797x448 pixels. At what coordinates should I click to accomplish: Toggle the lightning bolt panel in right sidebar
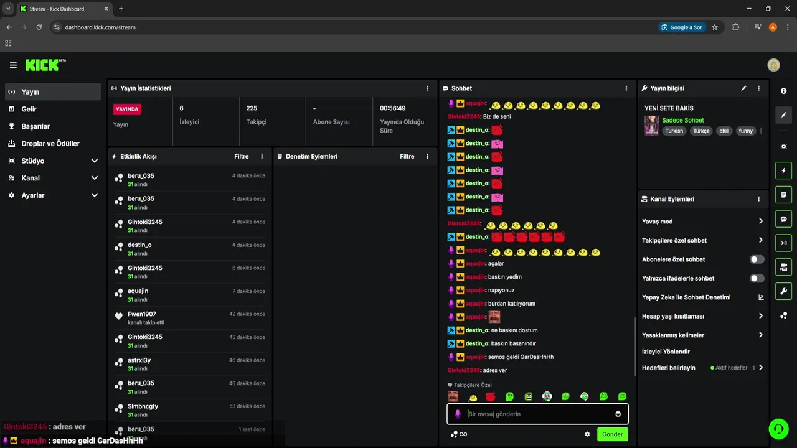point(783,170)
